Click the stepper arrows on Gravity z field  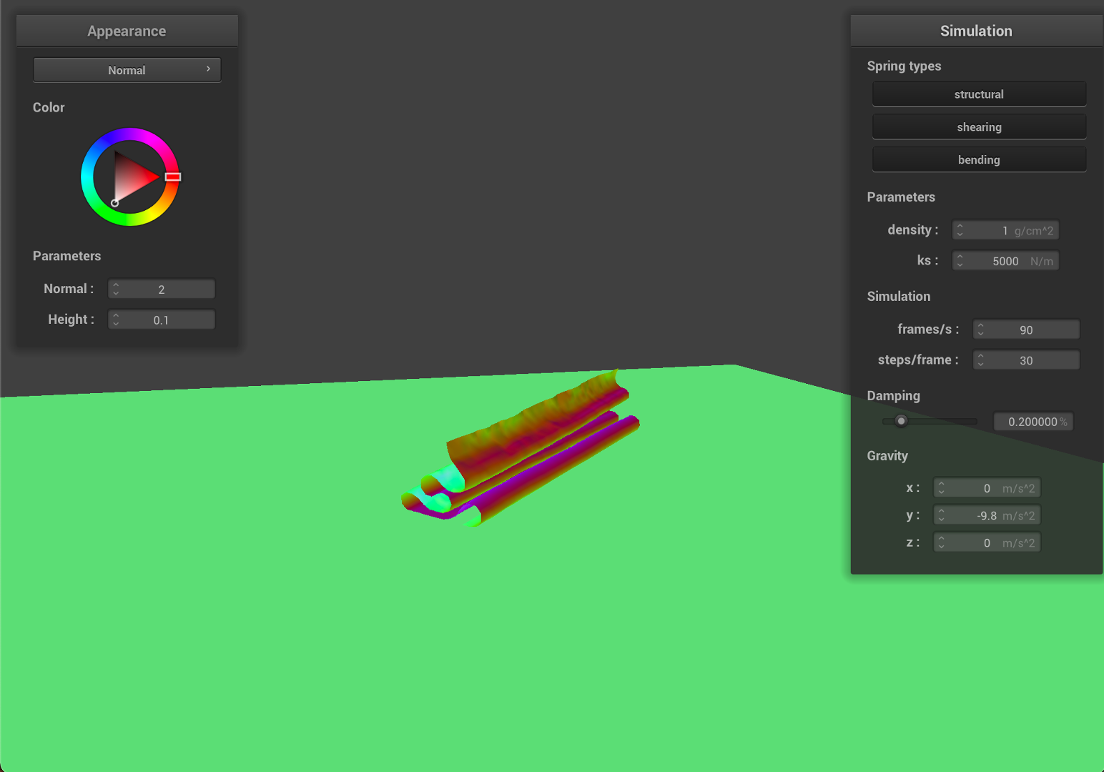pos(942,543)
